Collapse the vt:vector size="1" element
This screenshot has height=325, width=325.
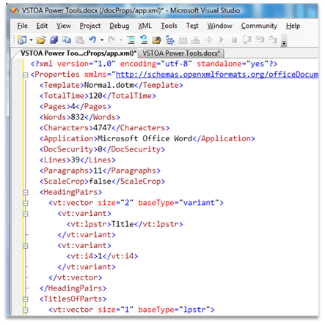tap(26, 310)
